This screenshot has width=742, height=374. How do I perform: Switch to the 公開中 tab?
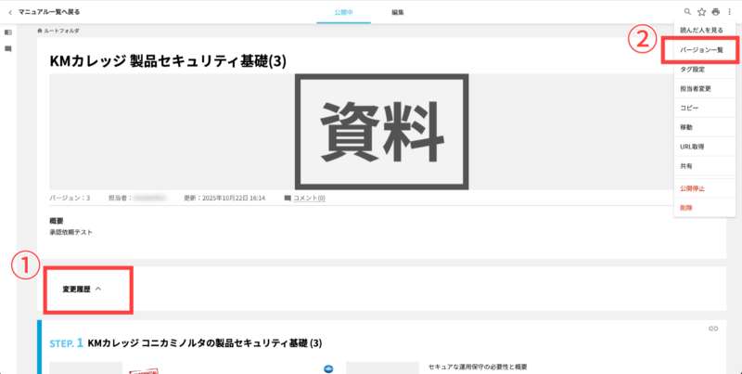coord(343,12)
